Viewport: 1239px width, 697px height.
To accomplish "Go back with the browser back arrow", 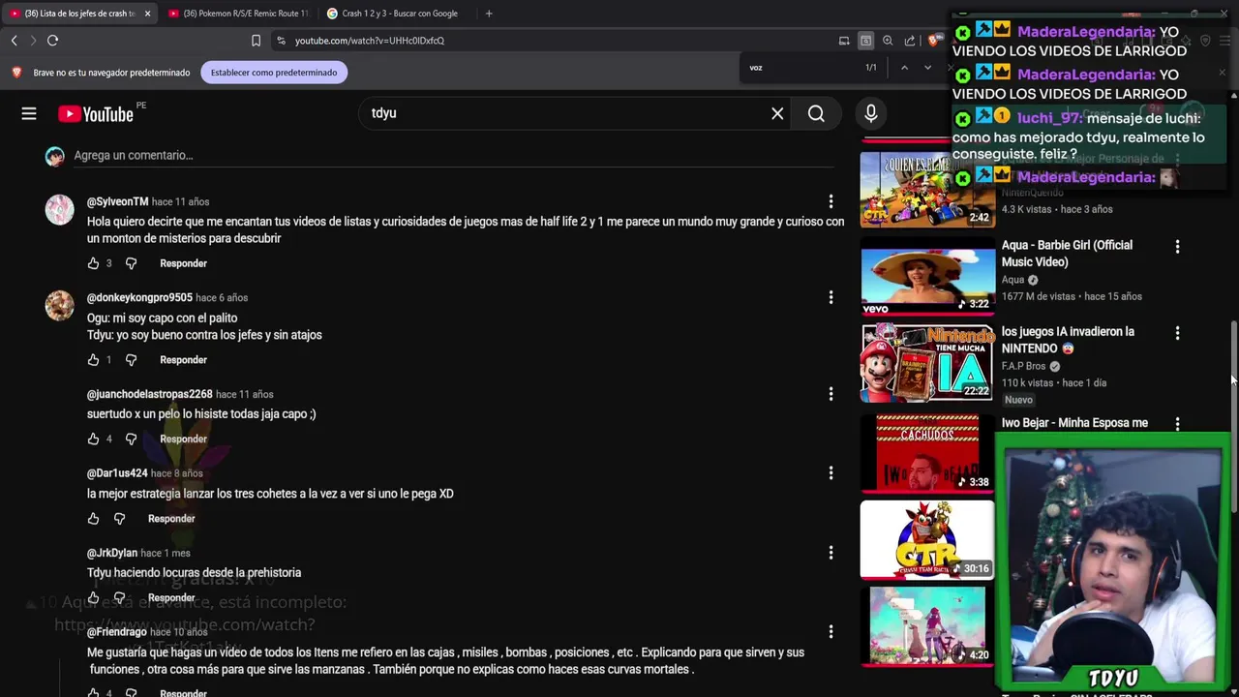I will (14, 41).
